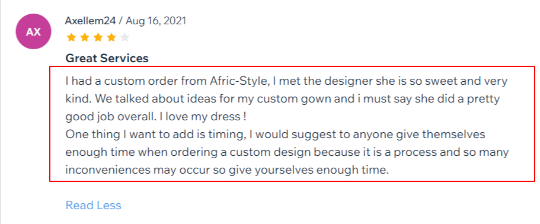Viewport: 540px width, 224px height.
Task: Click the pink AX avatar circle
Action: [33, 31]
